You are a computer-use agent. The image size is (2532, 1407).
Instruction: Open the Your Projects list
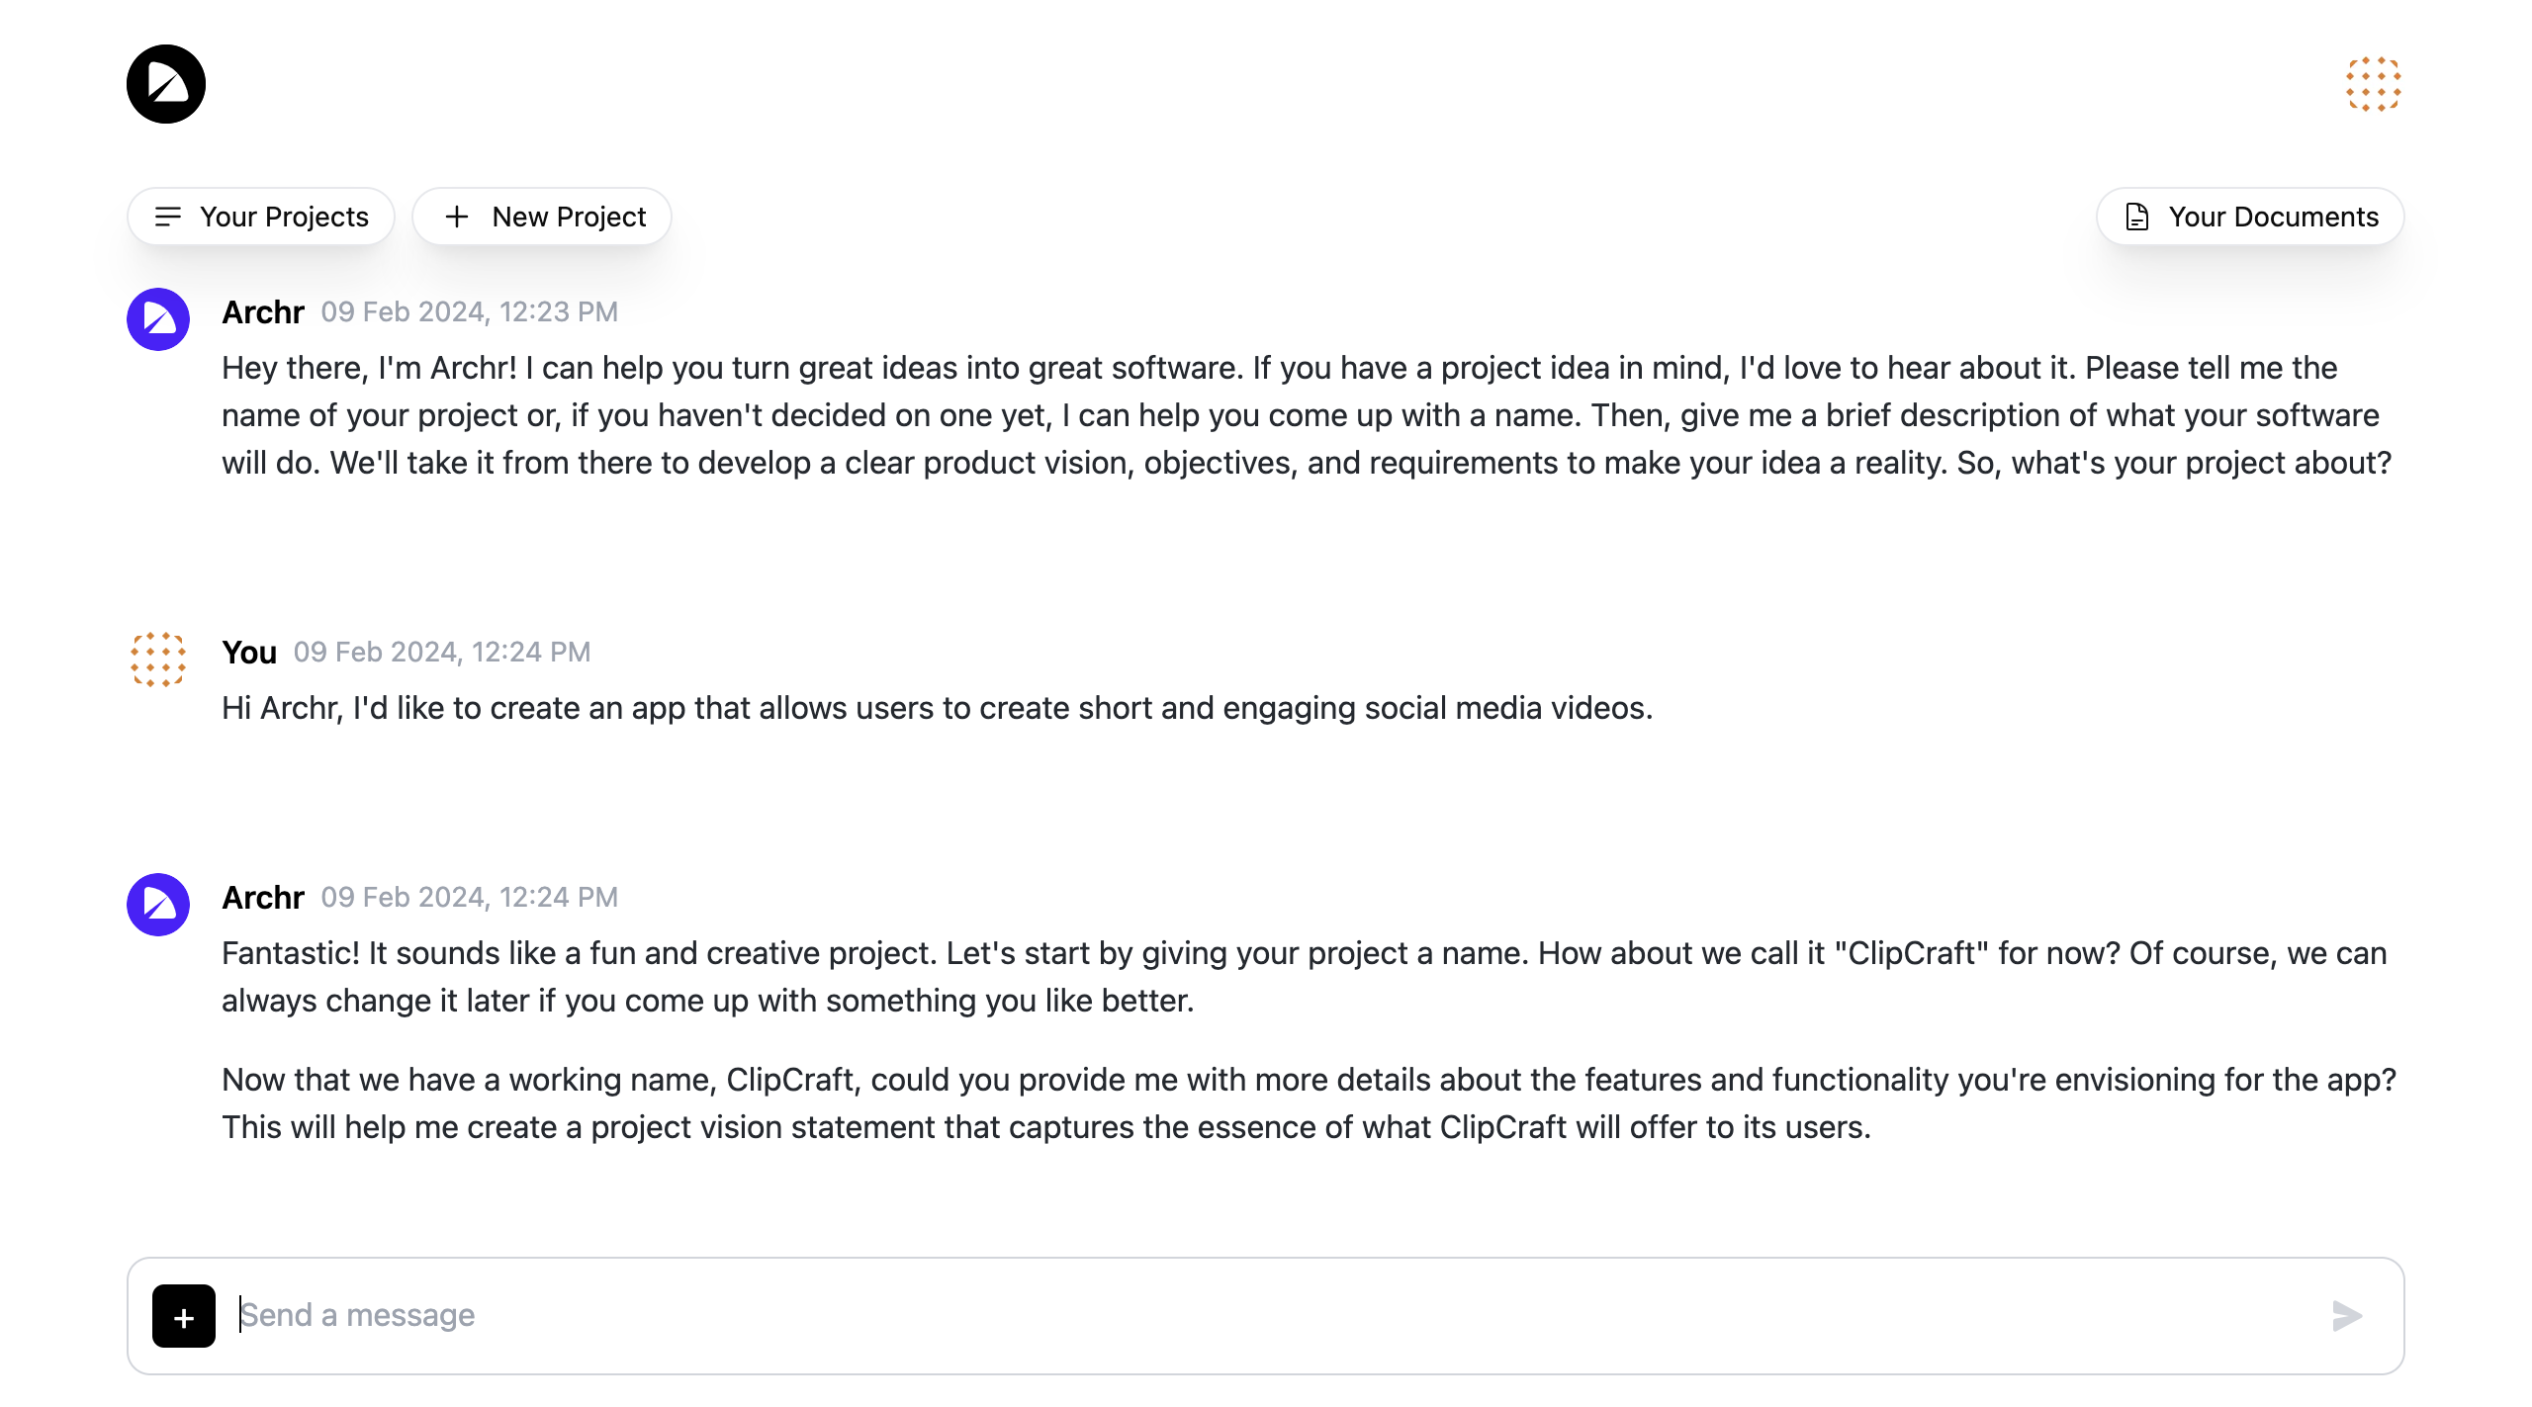click(x=261, y=217)
